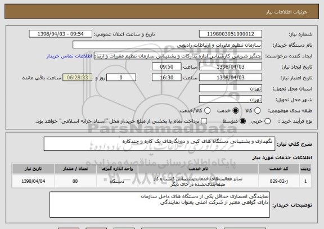Click the کد خدمت column header

[279, 169]
